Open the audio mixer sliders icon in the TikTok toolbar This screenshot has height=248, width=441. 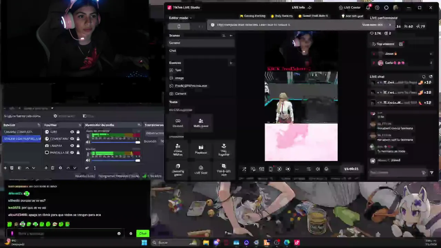pyautogui.click(x=308, y=169)
